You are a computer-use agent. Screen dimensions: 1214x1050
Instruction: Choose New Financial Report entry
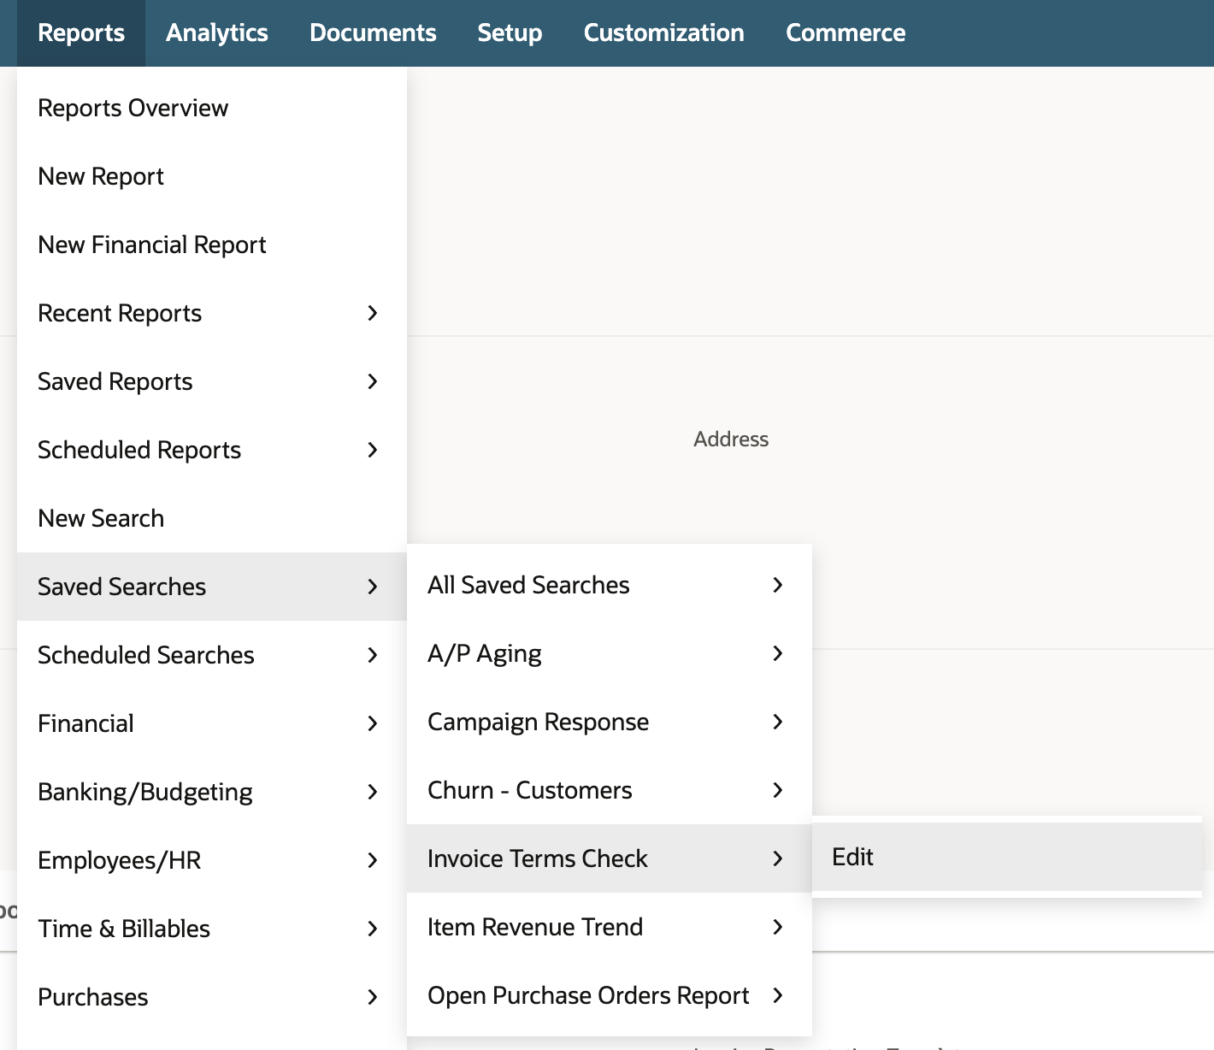click(x=212, y=245)
